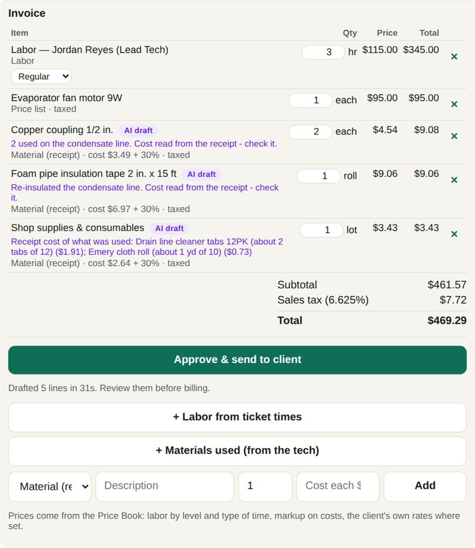
Task: Click the AI draft badge on Copper coupling
Action: [138, 131]
